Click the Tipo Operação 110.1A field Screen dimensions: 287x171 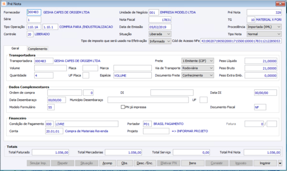[34, 27]
